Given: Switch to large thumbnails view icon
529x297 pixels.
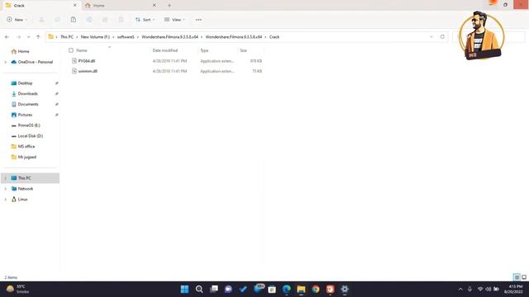Looking at the screenshot, I should pos(524,277).
